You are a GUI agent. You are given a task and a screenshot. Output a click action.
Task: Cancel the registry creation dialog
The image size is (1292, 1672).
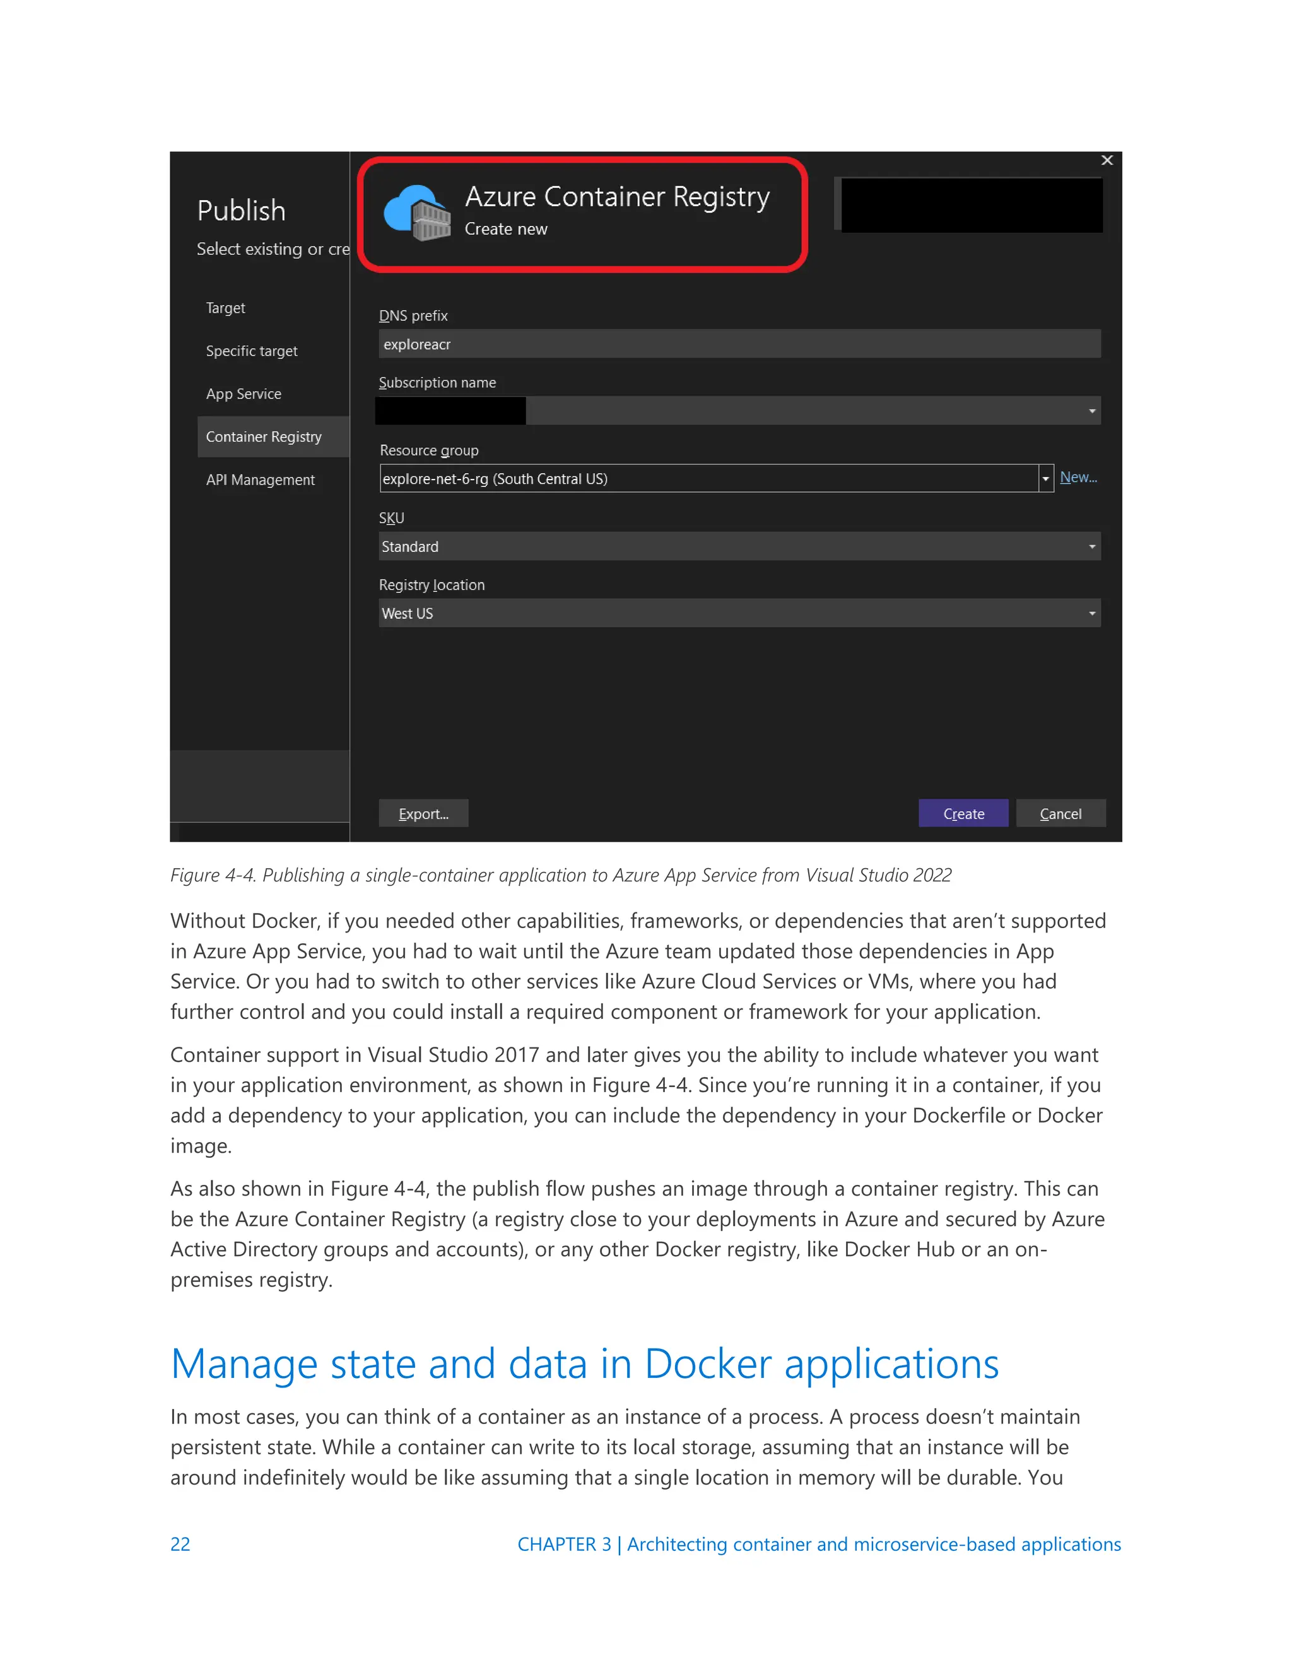1060,814
